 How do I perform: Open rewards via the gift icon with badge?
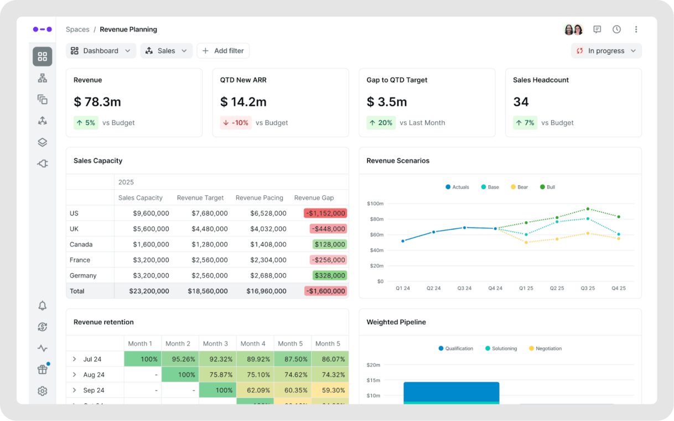42,369
